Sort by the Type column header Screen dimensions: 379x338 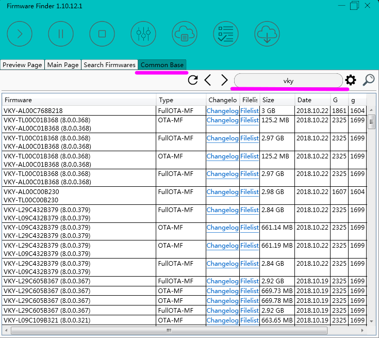[181, 100]
